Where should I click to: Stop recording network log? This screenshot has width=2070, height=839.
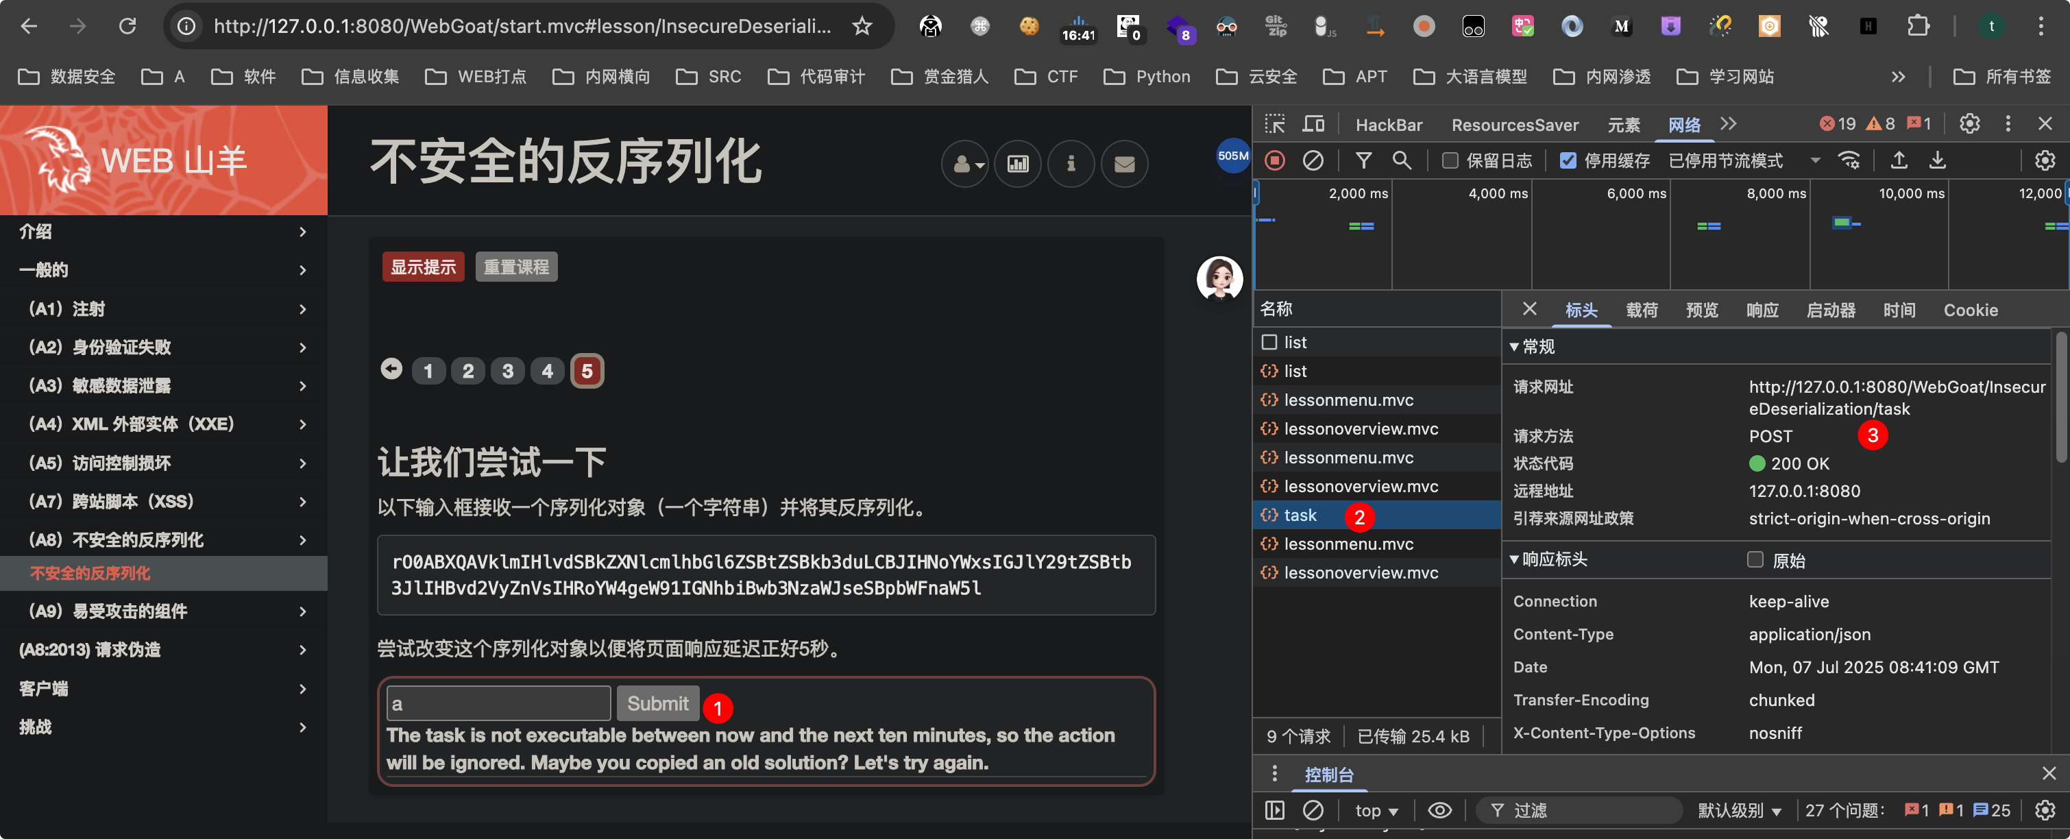coord(1274,160)
